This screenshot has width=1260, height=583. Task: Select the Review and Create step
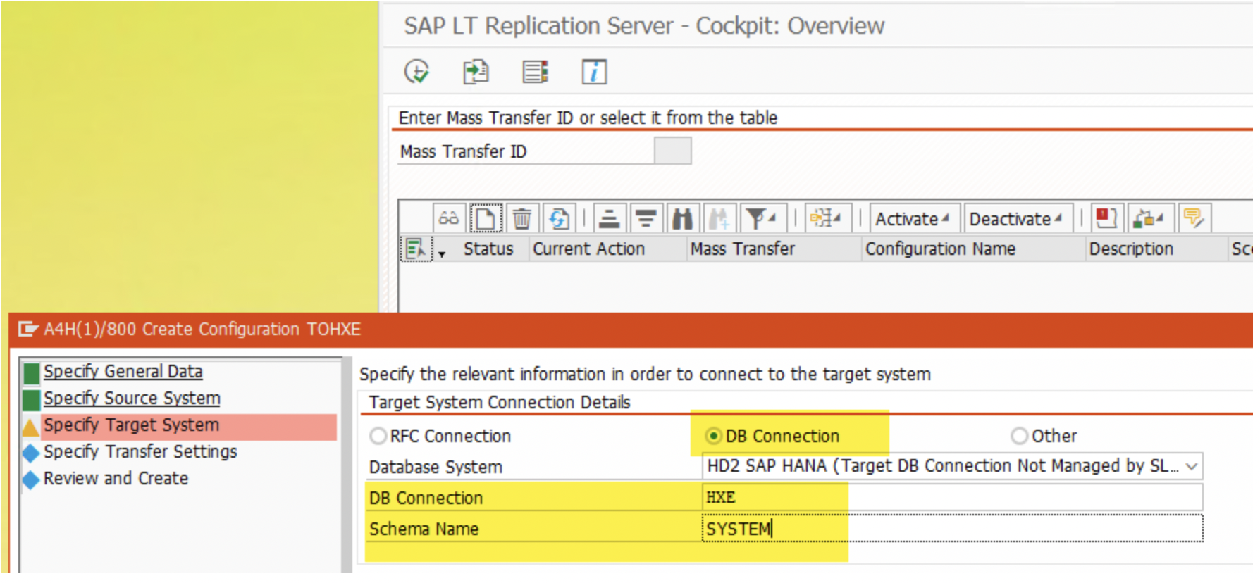116,478
